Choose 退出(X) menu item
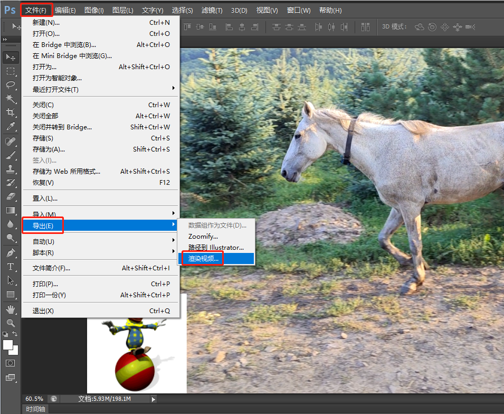Screen dimensions: 504x414 coord(100,311)
